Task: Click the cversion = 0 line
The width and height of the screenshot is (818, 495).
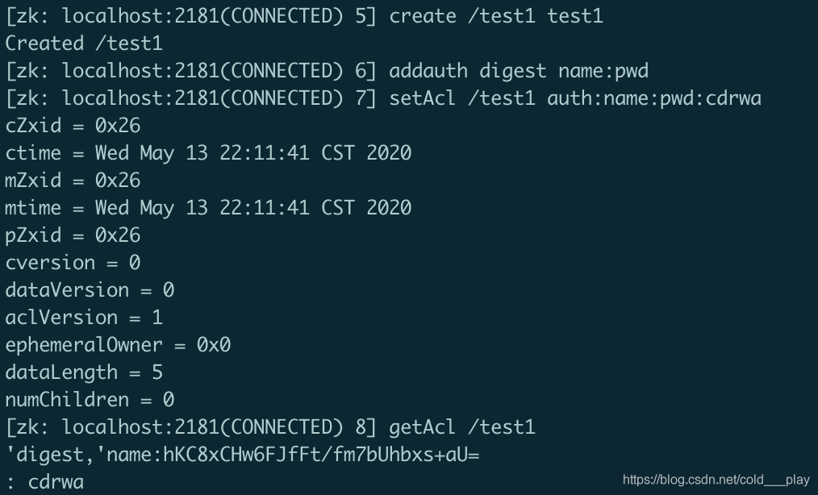Action: pyautogui.click(x=73, y=263)
